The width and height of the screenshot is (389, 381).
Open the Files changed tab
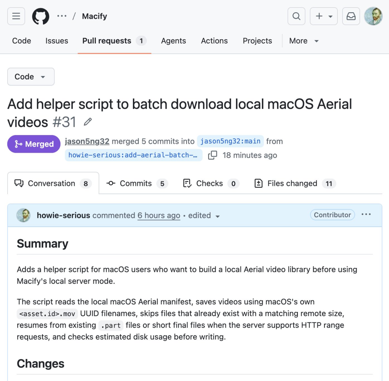coord(295,183)
